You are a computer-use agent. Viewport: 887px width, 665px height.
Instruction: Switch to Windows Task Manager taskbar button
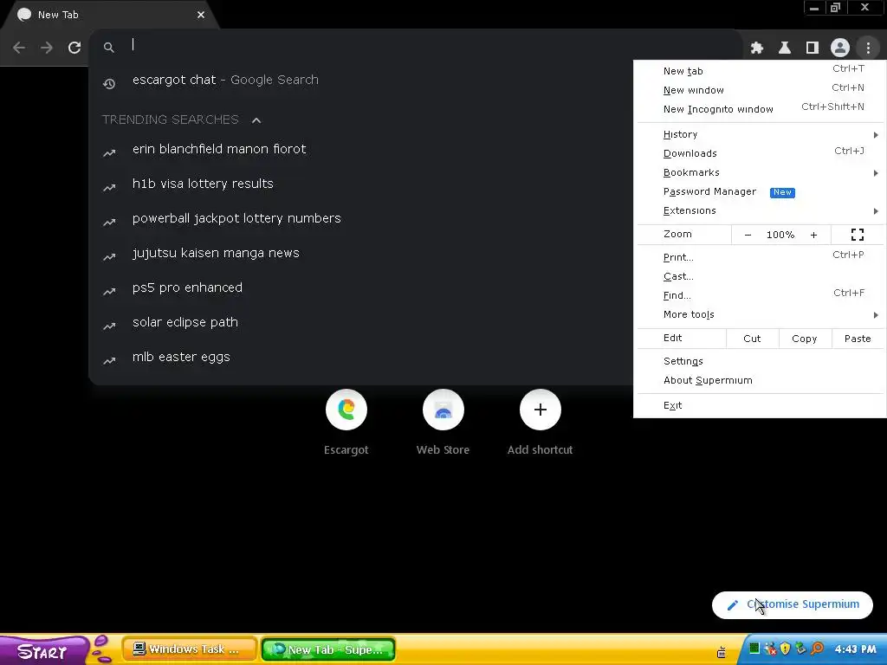tap(190, 649)
